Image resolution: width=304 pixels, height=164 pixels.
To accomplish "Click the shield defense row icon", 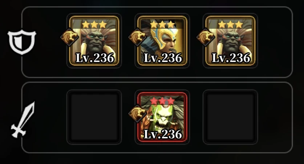I will (22, 42).
